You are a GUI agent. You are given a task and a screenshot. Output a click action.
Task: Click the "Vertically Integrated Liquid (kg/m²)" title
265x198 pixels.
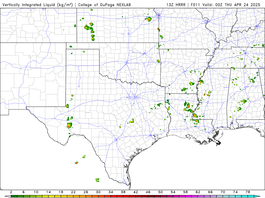click(x=37, y=5)
